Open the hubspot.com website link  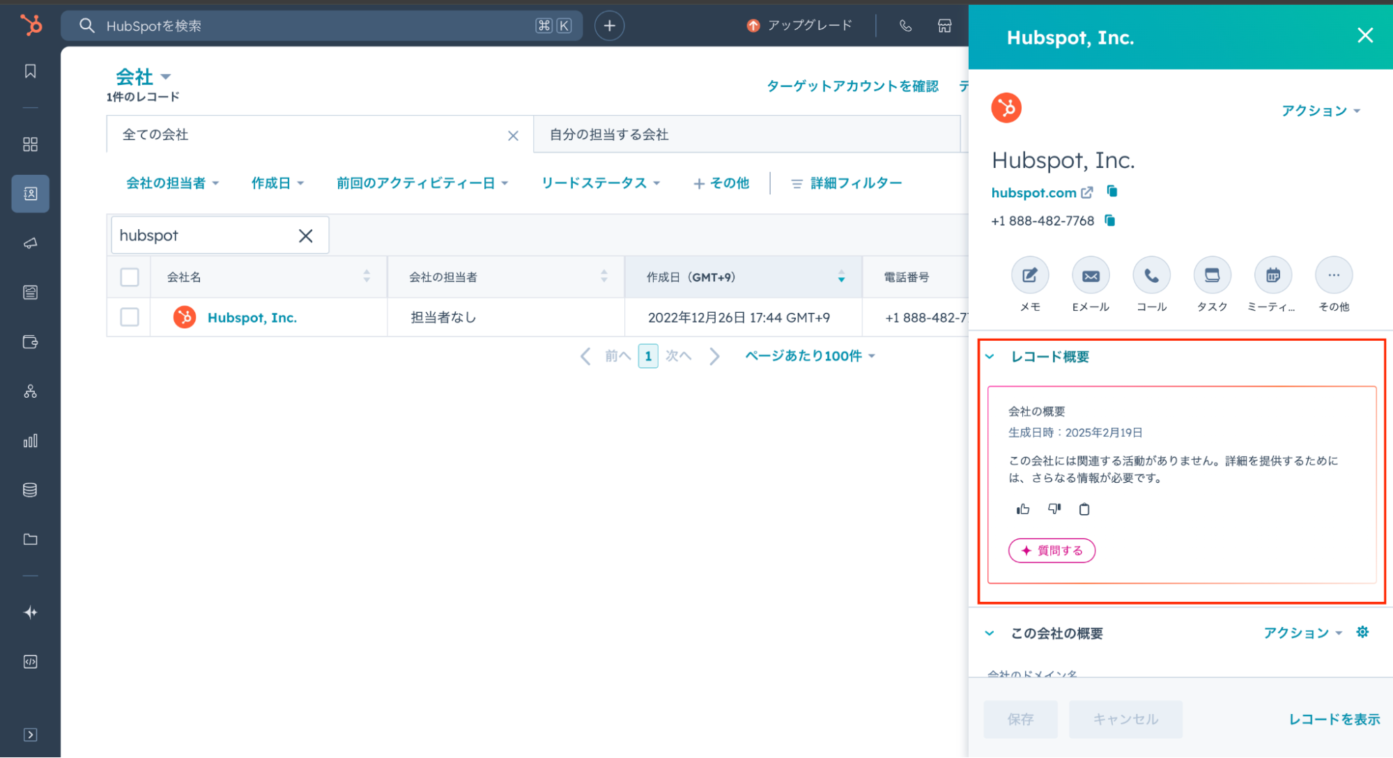point(1033,192)
